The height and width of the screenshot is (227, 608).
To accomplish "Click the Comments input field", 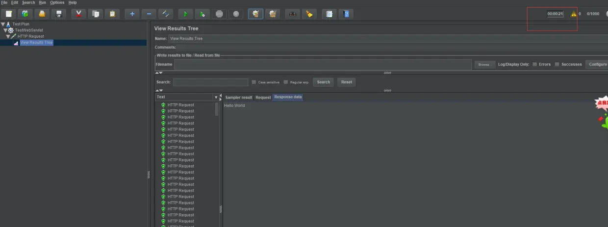I will pyautogui.click(x=392, y=47).
